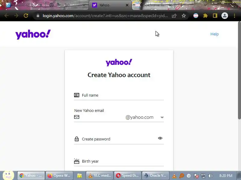
Task: Bookmark this page with the star
Action: [x=184, y=16]
